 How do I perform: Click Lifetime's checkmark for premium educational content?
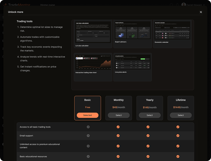(178, 146)
